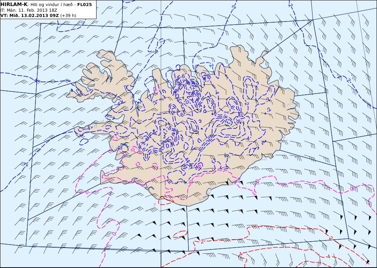The height and width of the screenshot is (268, 377).
Task: Click the FL025 flight level label
Action: point(84,4)
